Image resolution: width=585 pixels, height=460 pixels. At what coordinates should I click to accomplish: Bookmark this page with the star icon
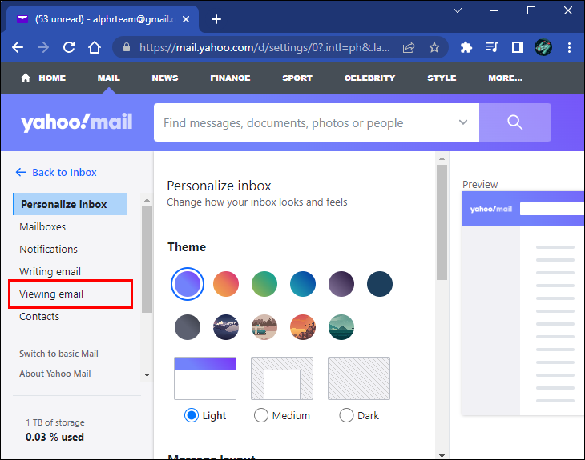click(x=434, y=47)
